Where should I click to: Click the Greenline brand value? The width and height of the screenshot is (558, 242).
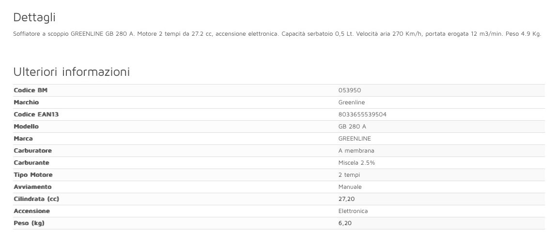coord(351,102)
